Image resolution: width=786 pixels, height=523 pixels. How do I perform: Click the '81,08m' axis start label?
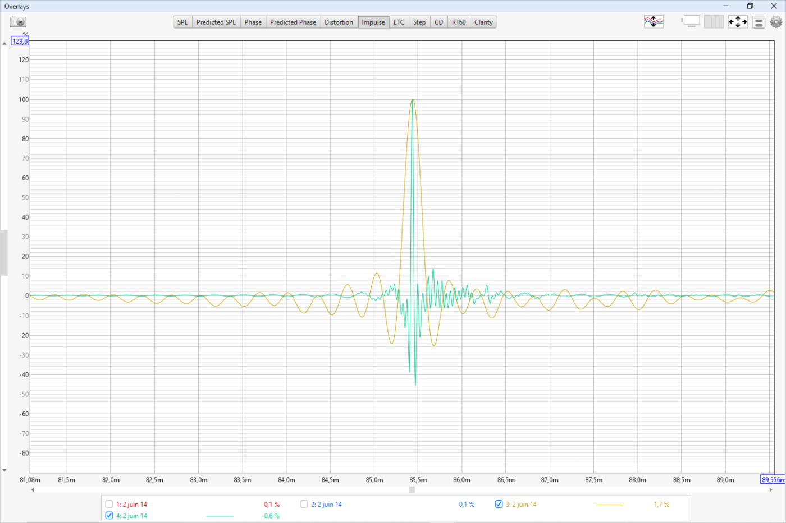[x=30, y=480]
